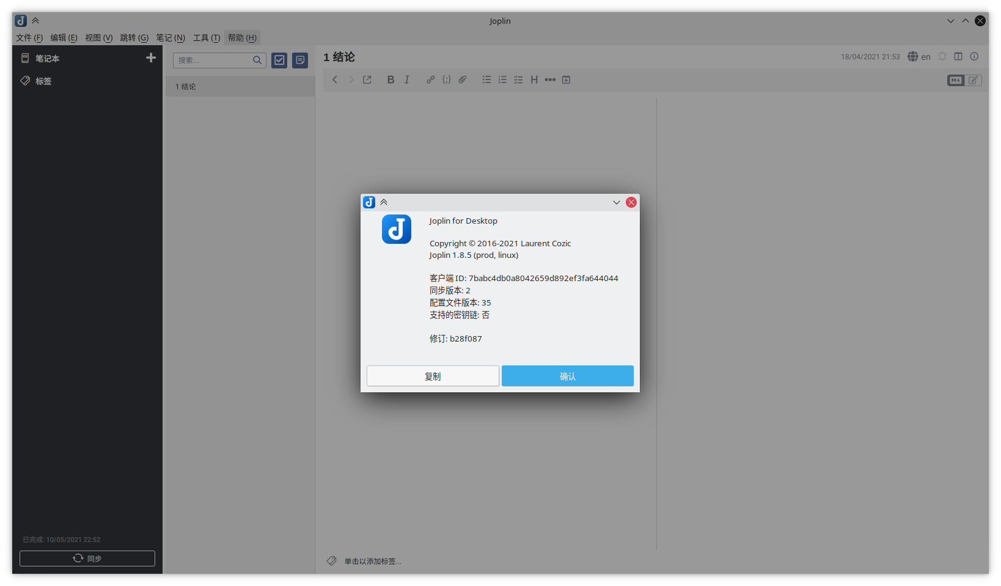Image resolution: width=1001 pixels, height=586 pixels.
Task: Click the dialog's down chevron minimize button
Action: click(x=617, y=202)
